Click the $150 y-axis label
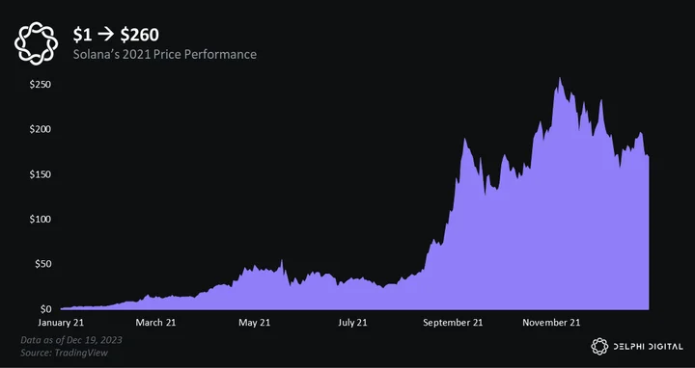The image size is (695, 368). (41, 174)
